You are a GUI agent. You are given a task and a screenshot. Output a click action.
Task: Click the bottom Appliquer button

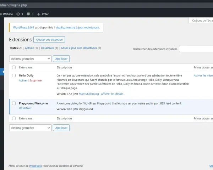(x=61, y=128)
